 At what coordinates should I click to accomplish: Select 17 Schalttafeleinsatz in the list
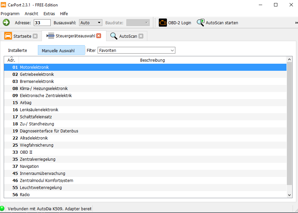[x=36, y=117]
